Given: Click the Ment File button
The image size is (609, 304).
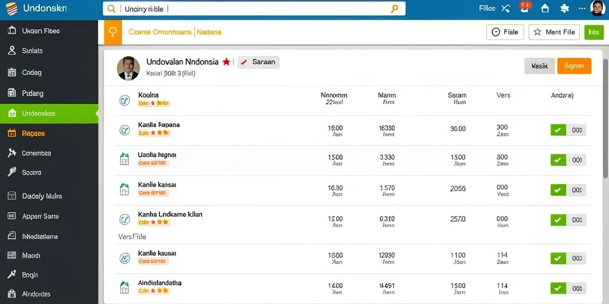Looking at the screenshot, I should (554, 32).
